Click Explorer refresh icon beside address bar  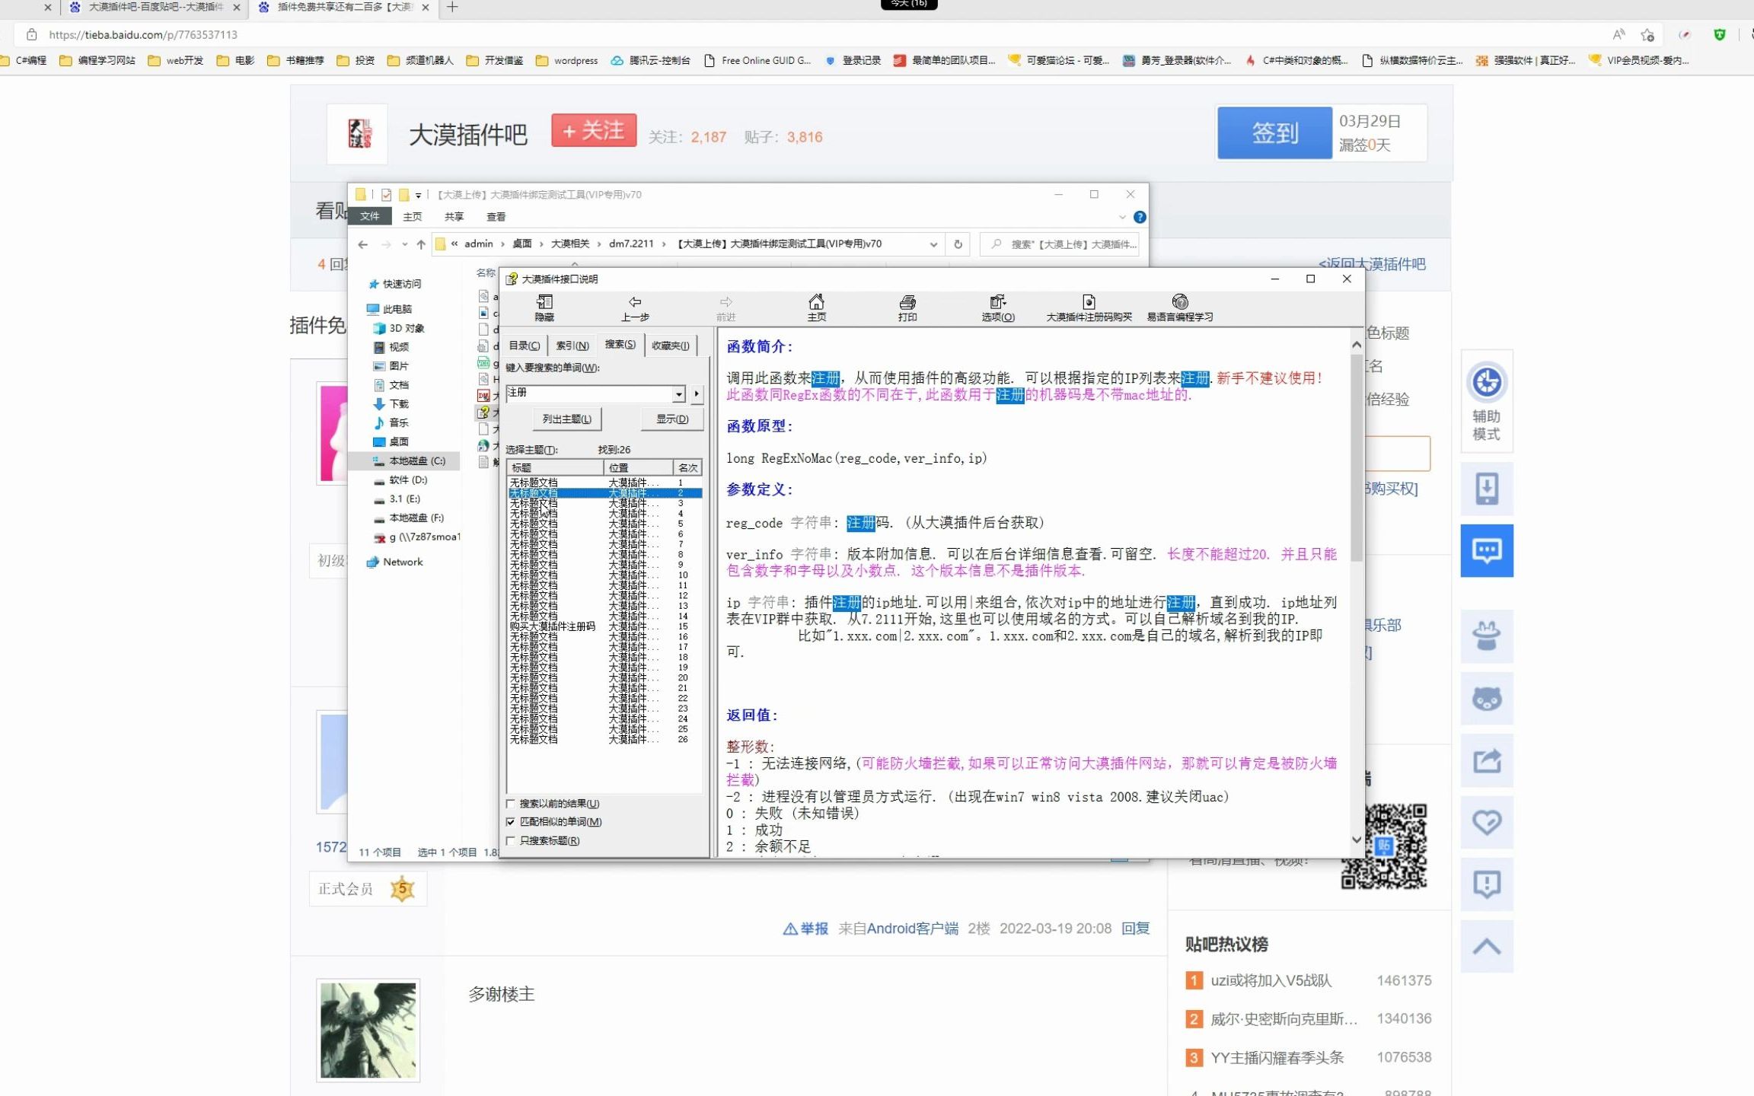(x=958, y=244)
